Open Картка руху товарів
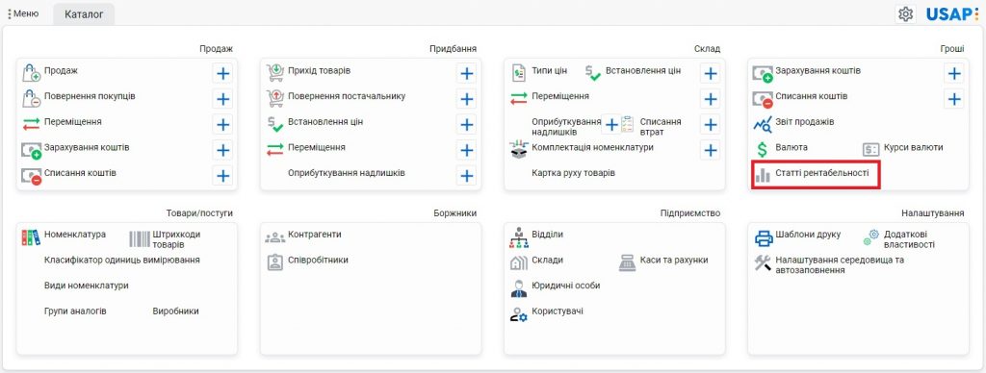The image size is (986, 373). point(574,173)
